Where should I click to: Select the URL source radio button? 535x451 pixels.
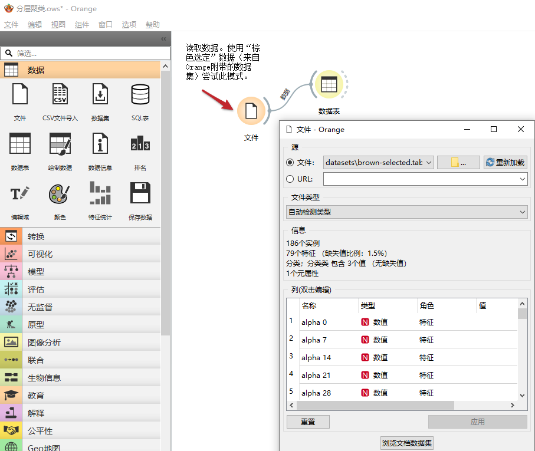(290, 179)
